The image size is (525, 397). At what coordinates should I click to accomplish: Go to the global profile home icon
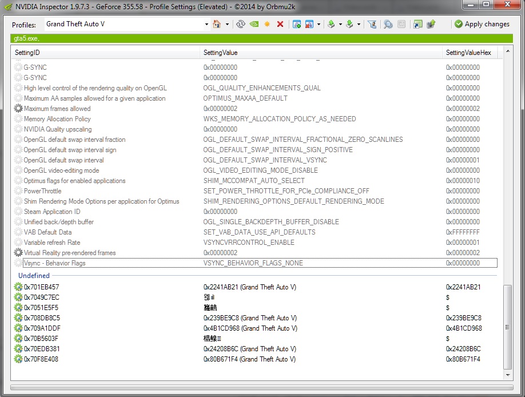point(217,24)
